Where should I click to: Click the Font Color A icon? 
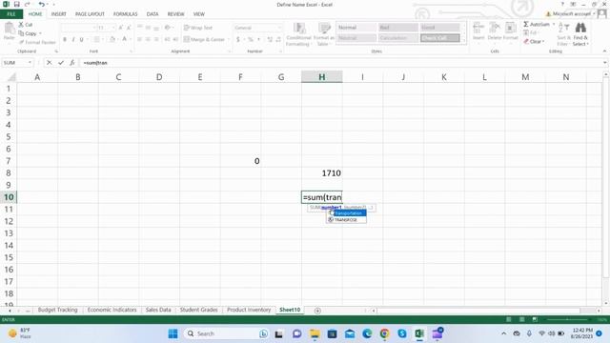click(x=125, y=39)
